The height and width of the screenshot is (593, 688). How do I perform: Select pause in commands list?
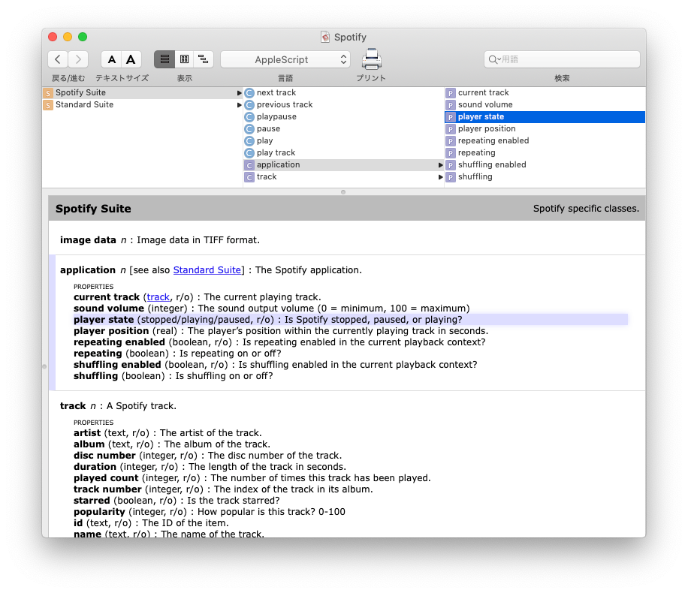click(343, 128)
